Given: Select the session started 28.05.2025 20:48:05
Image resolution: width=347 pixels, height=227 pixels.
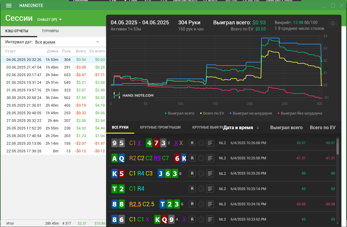Looking at the screenshot, I should click(53, 113).
